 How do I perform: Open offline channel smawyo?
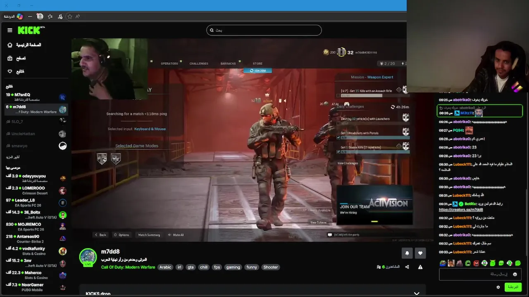point(36,146)
